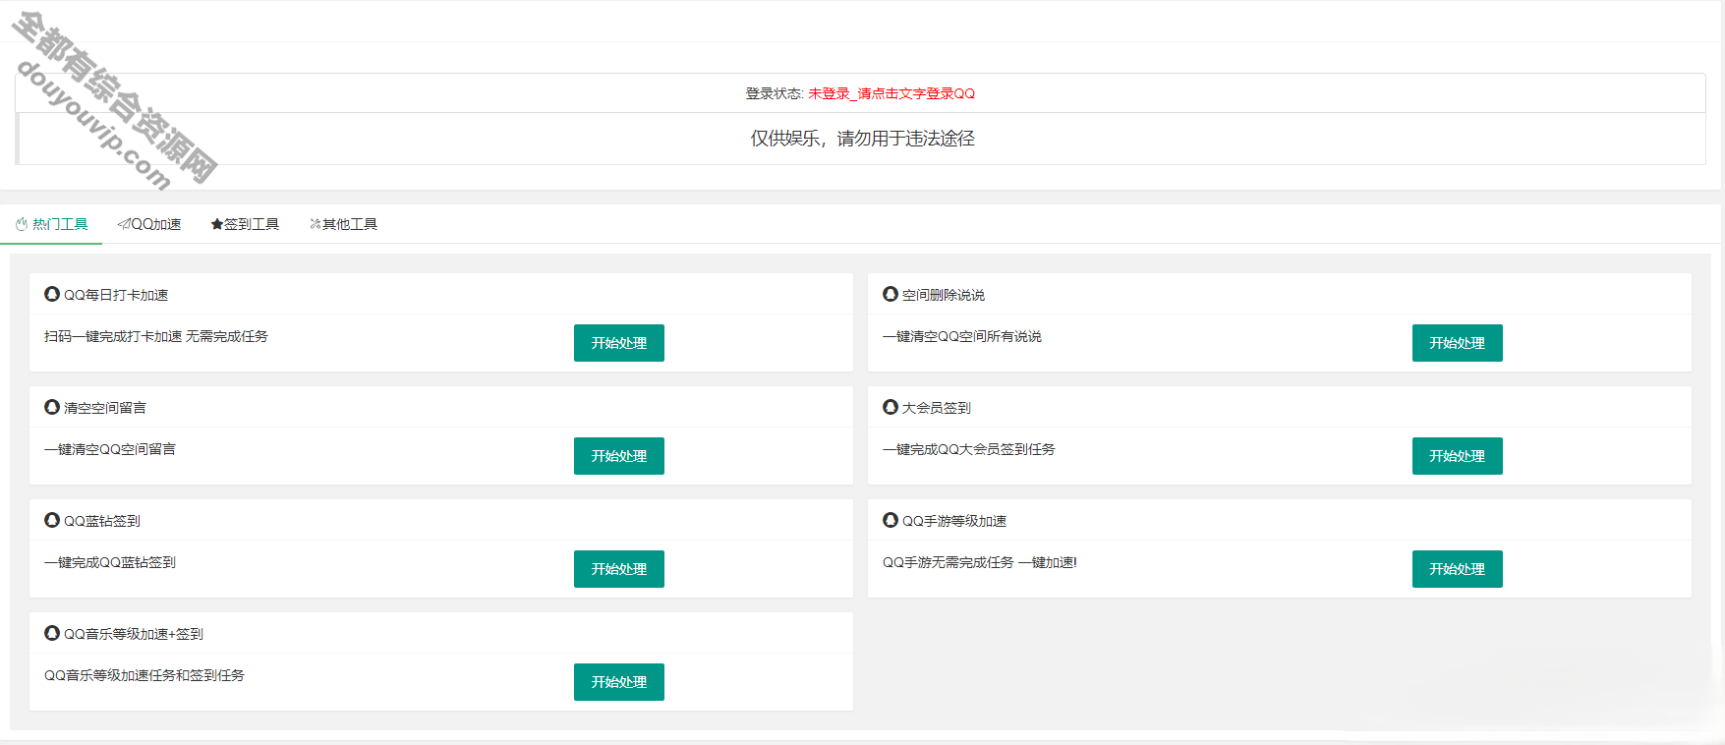The image size is (1725, 745).
Task: Start processing QQ蓝钻签到
Action: [x=619, y=569]
